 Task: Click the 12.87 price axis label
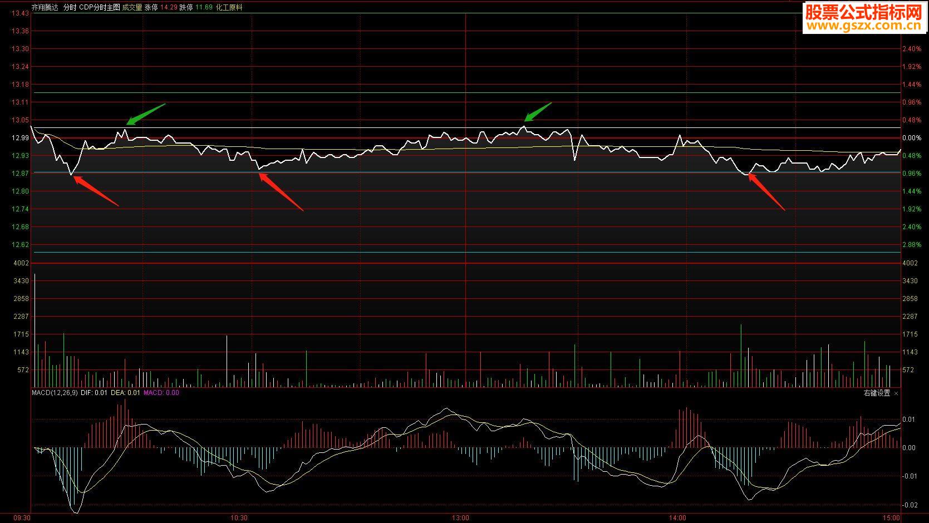coord(20,174)
